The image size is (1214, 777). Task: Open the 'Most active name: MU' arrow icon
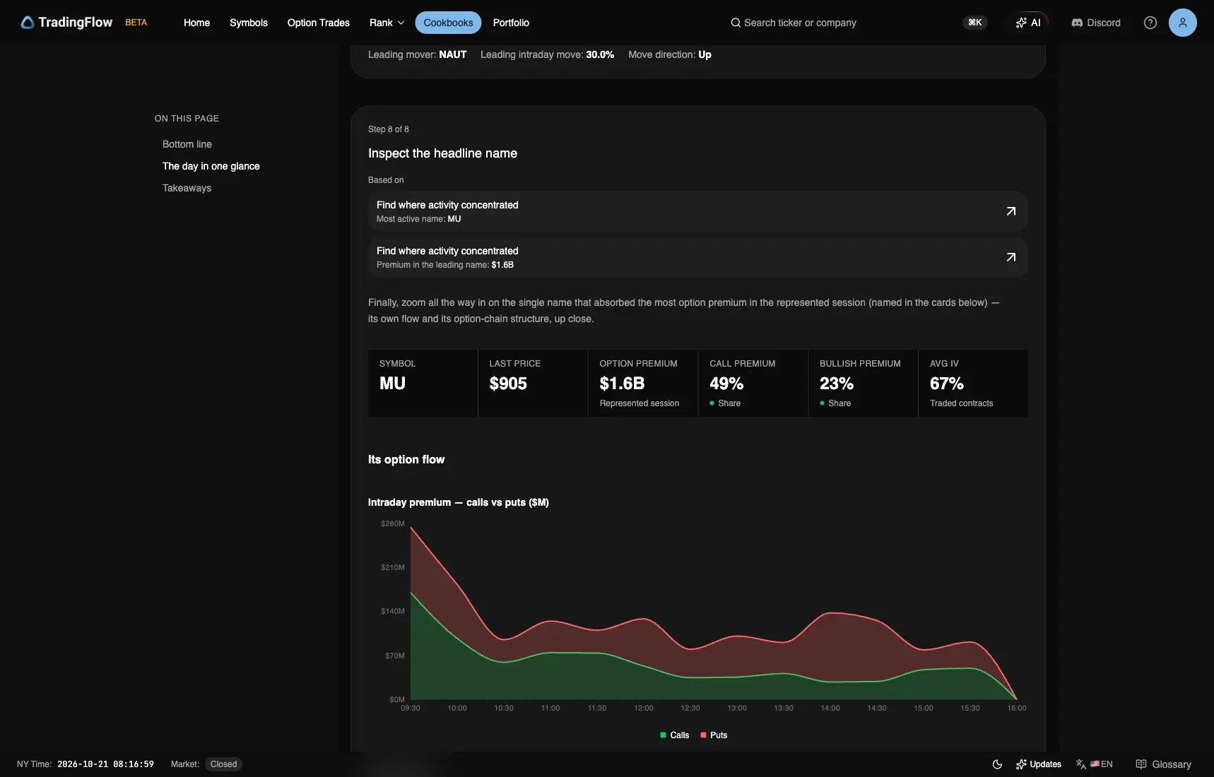click(1011, 211)
